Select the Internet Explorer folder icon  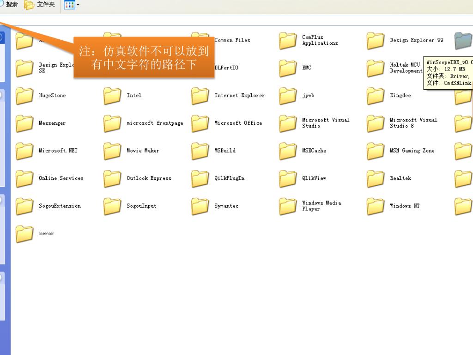[x=200, y=96]
